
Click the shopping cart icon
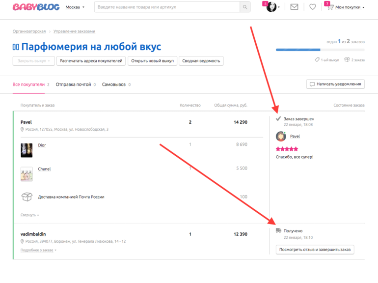[330, 7]
